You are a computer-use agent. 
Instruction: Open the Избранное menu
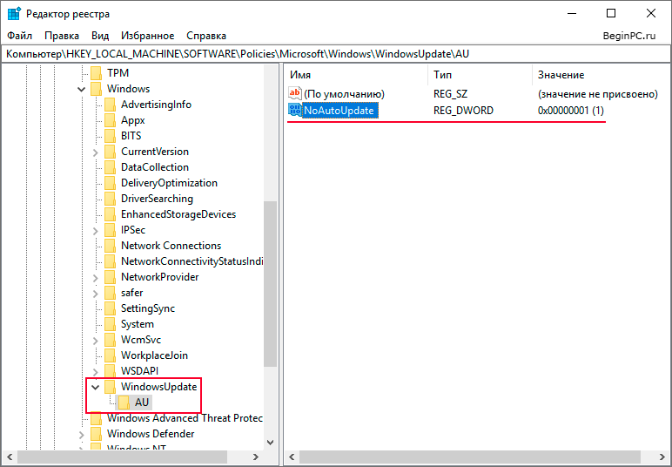pos(148,36)
